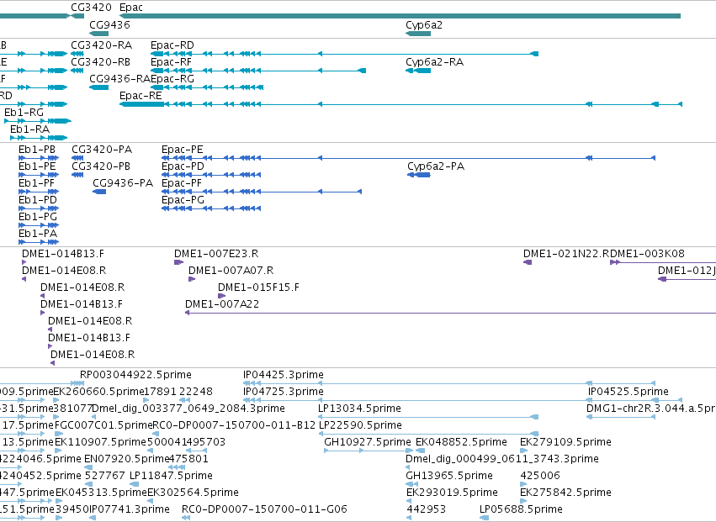Click the DME1-007A22 clone label
716x522 pixels.
[x=222, y=304]
